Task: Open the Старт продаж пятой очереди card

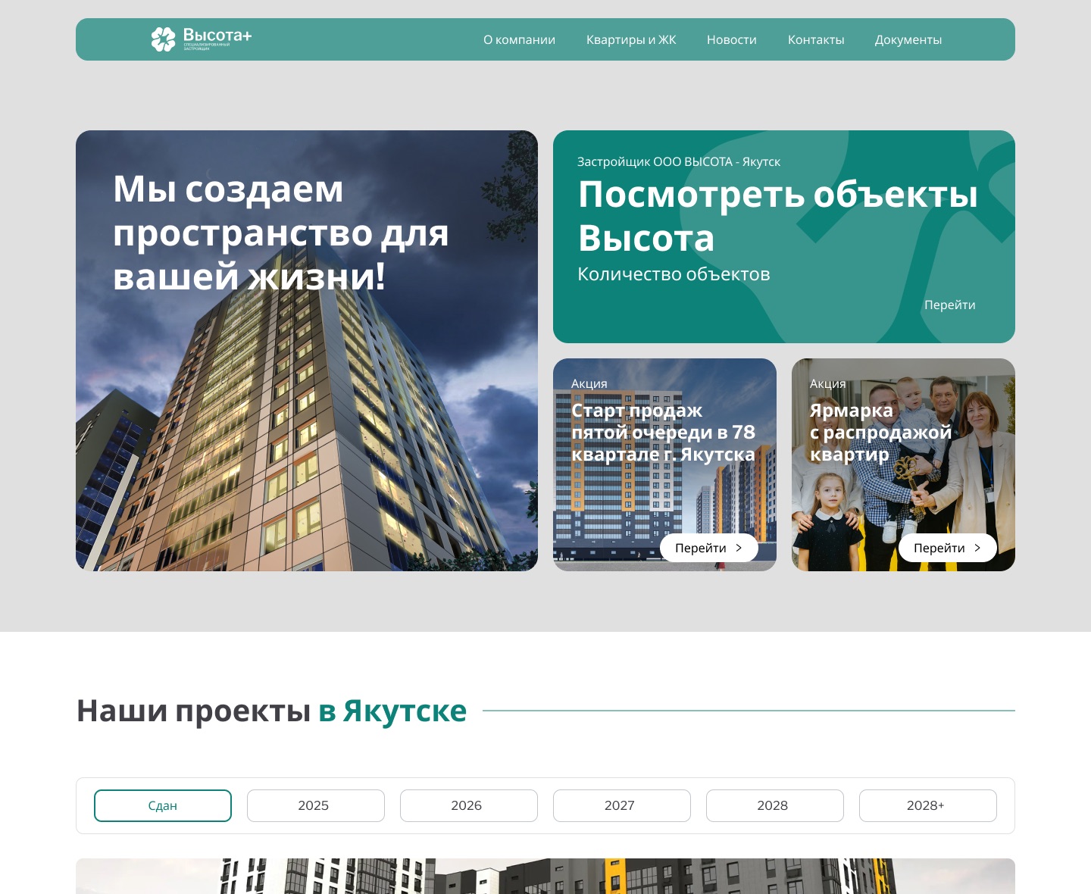Action: (x=664, y=464)
